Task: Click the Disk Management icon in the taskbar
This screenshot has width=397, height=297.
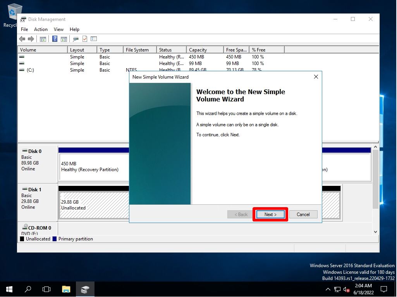Action: pos(85,289)
